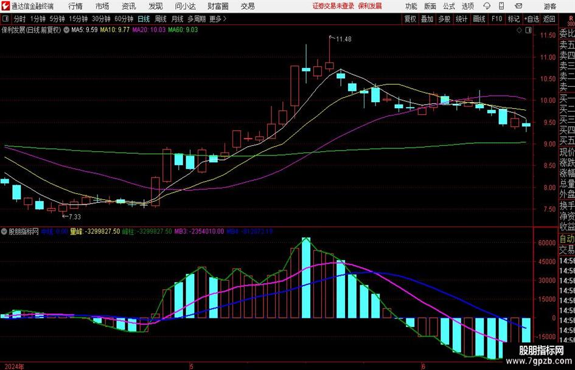The width and height of the screenshot is (575, 370).
Task: Open the 版面 menu
Action: (430, 6)
